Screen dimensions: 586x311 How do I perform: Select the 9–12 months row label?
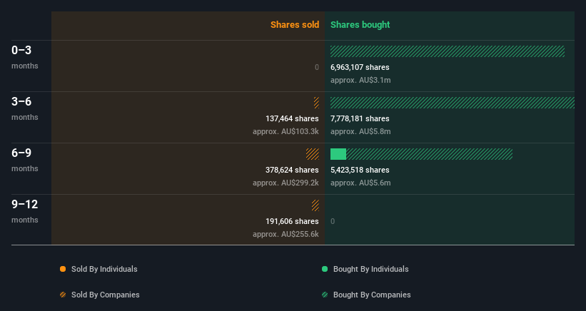coord(25,211)
